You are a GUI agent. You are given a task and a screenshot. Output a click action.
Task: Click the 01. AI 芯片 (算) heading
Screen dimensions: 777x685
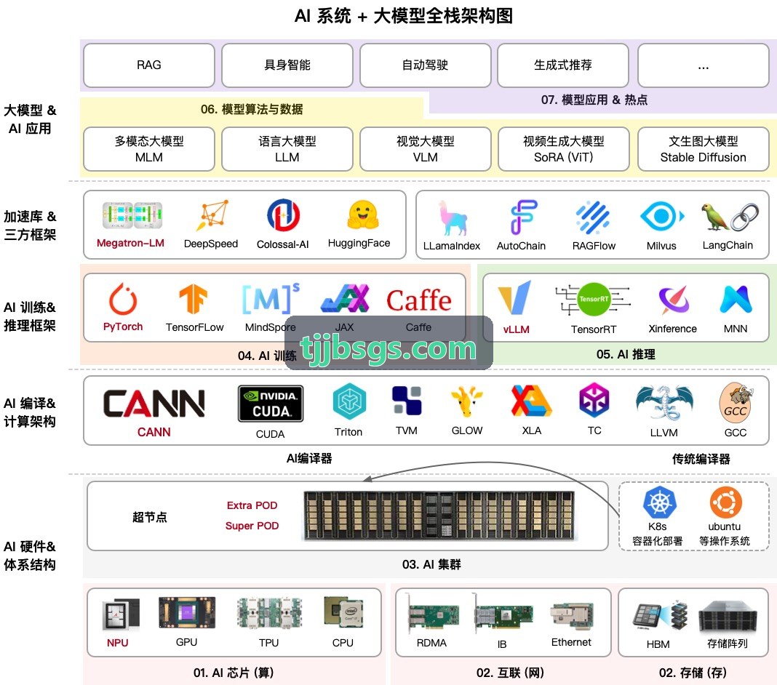coord(234,673)
